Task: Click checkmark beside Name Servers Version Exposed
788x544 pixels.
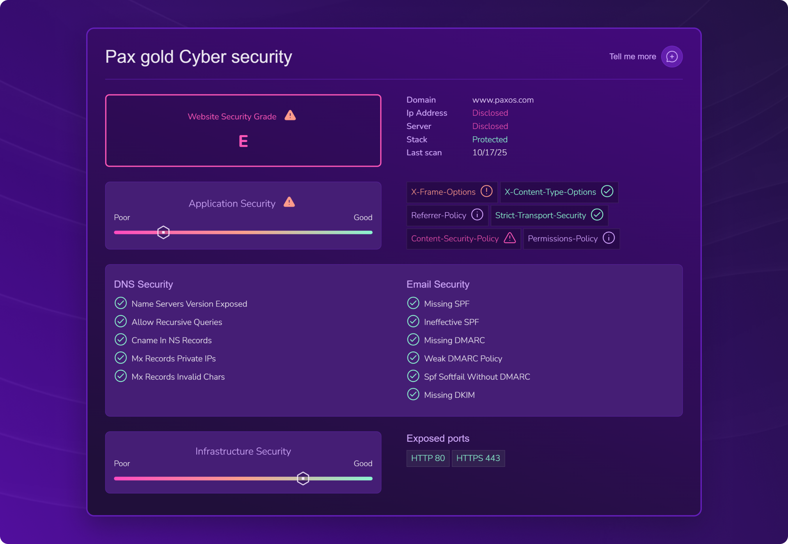Action: point(121,303)
